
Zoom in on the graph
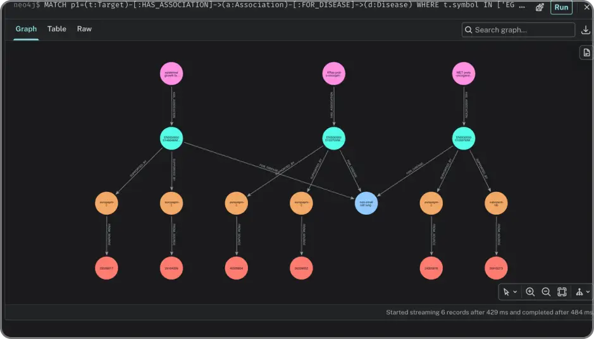click(x=530, y=292)
